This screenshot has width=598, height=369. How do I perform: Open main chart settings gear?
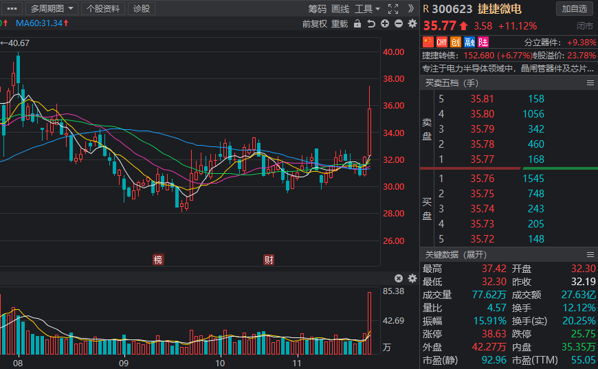412,23
